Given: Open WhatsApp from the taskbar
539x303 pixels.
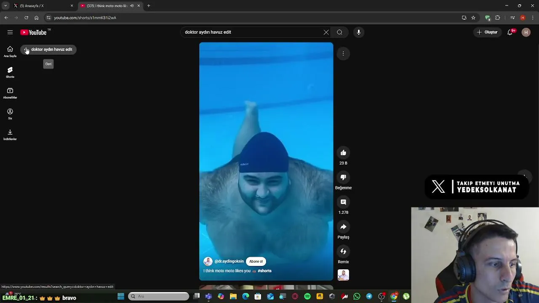Looking at the screenshot, I should tap(357, 296).
